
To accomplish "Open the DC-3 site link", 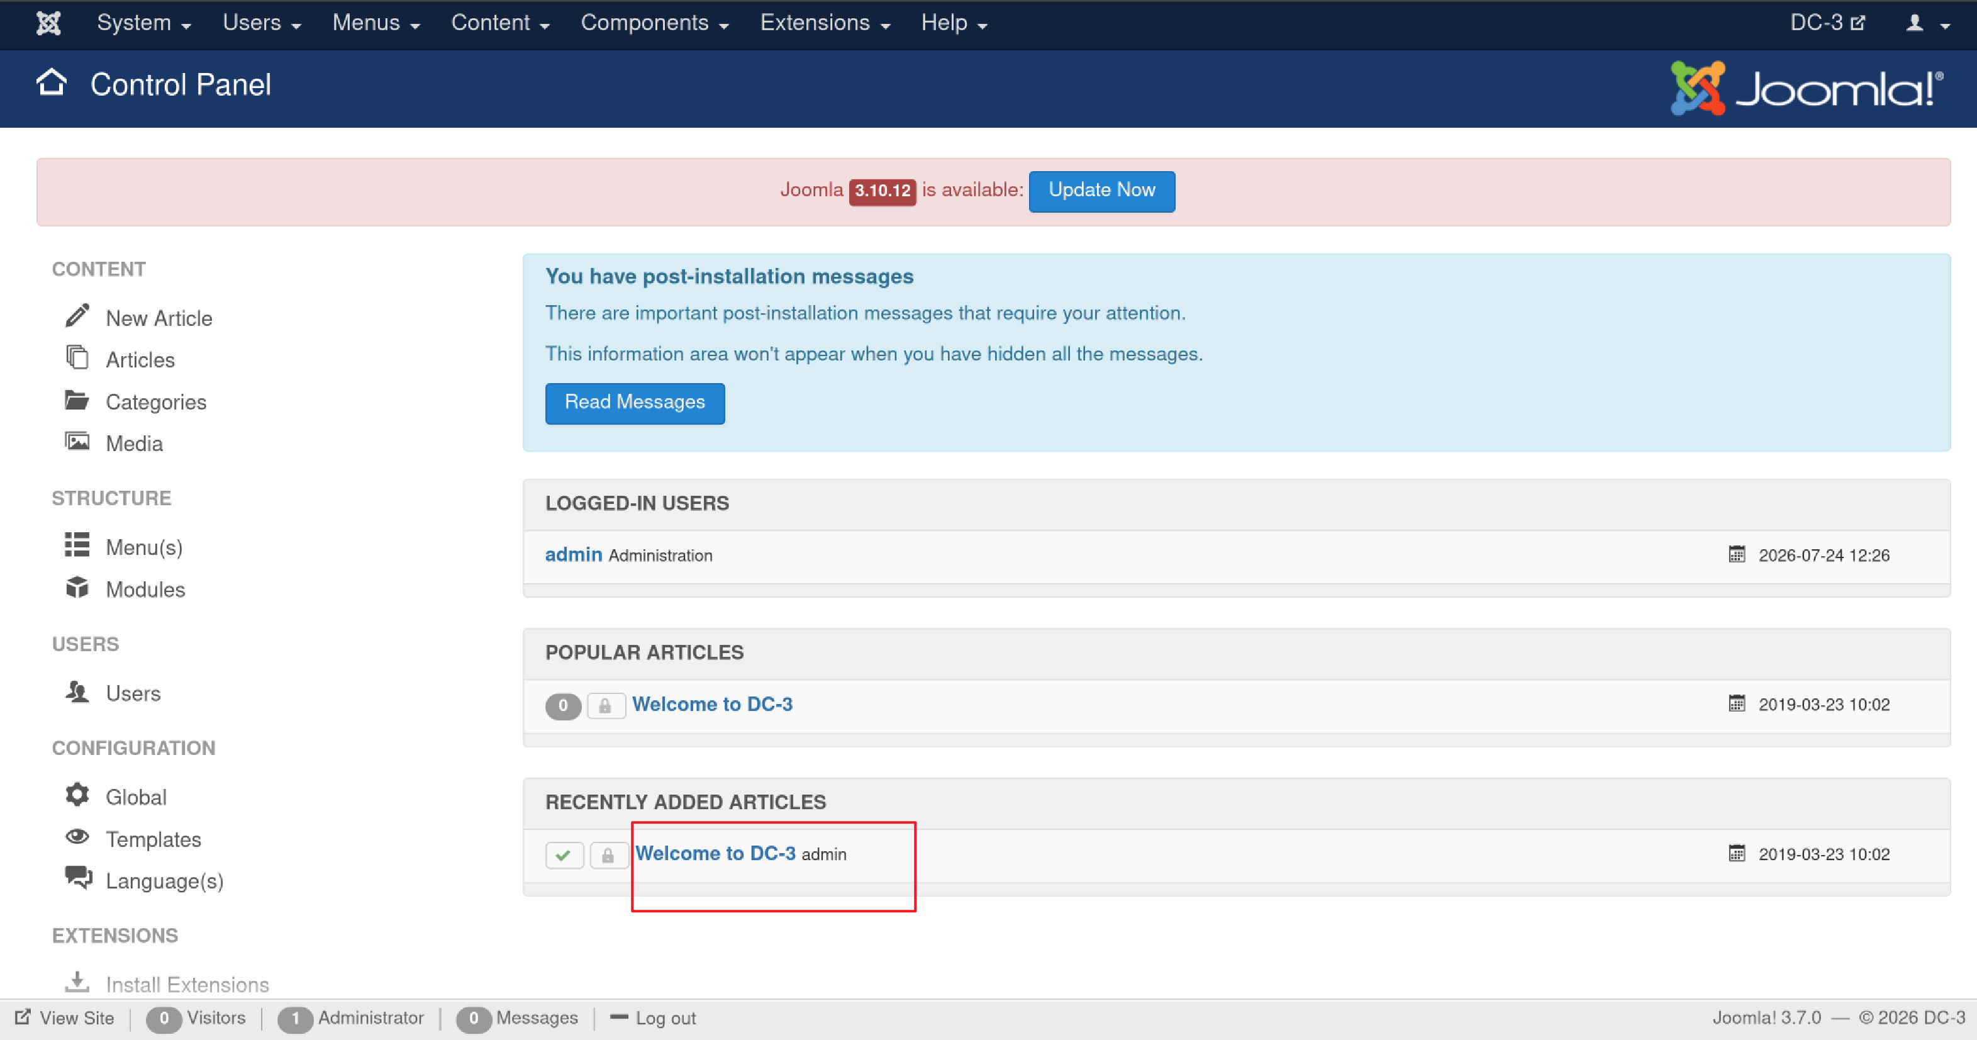I will pos(1827,23).
